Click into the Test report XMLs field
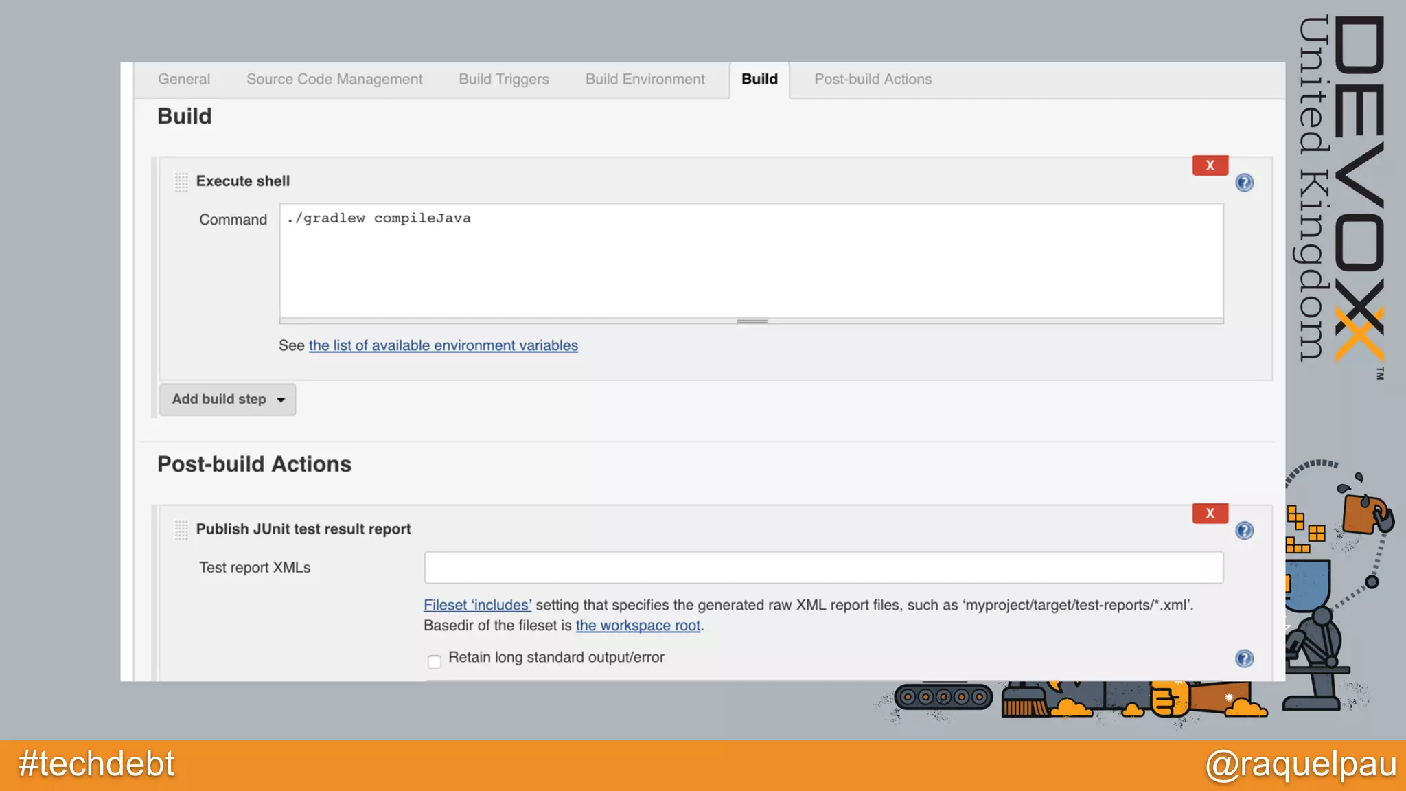 823,568
